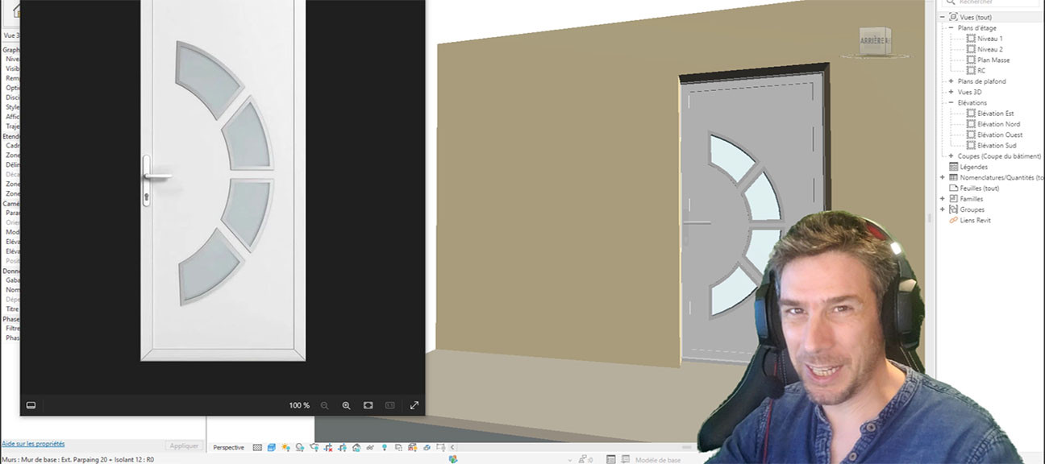Click the worksets icon in status bar
1045x464 pixels.
click(x=453, y=459)
